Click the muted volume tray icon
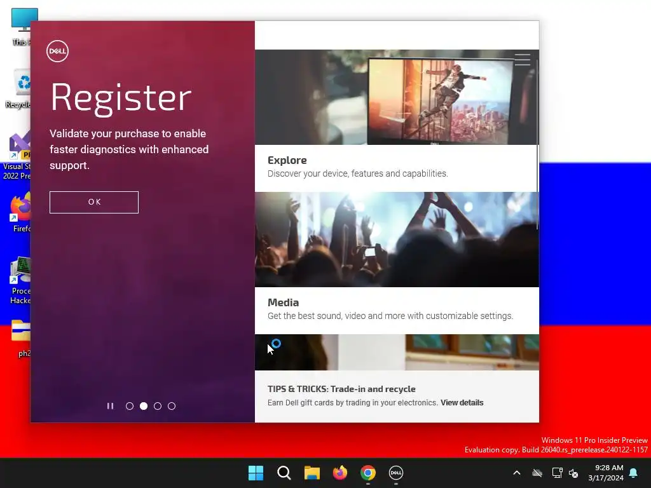The height and width of the screenshot is (488, 651). coord(573,473)
